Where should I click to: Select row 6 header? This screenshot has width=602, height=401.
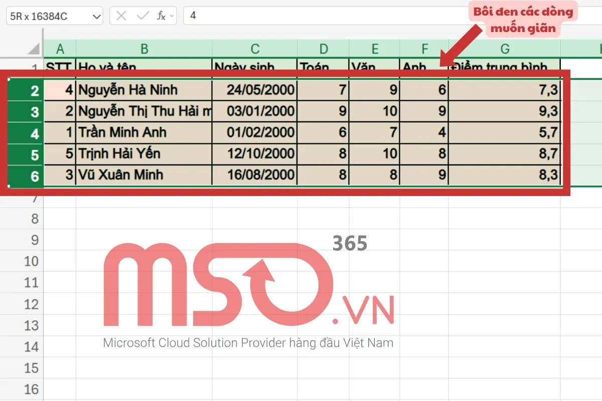[27, 176]
